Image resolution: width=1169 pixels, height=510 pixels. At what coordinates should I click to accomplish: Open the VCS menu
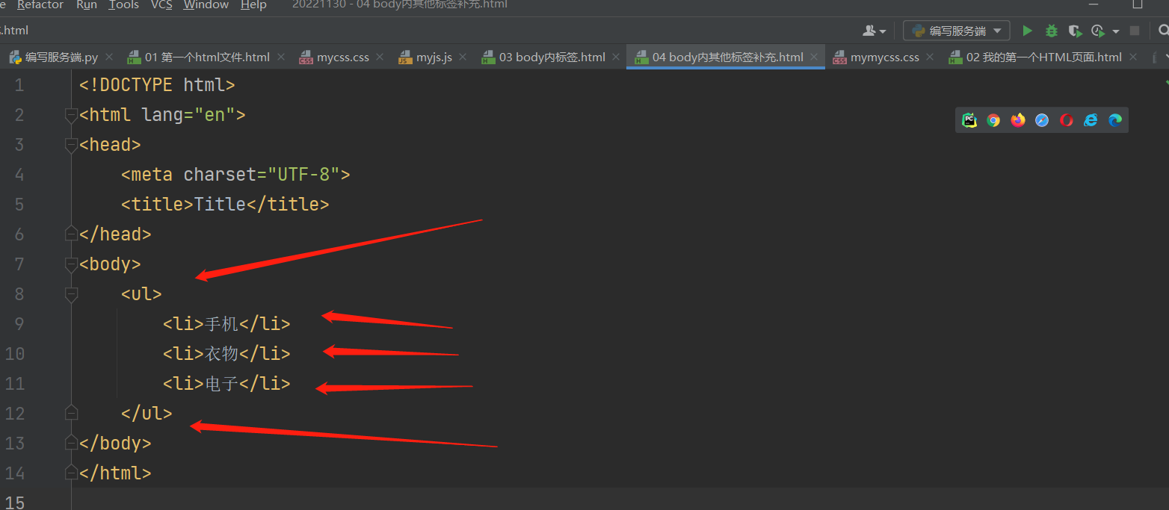161,5
